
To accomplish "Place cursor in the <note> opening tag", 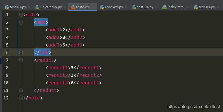I will 31,15.
